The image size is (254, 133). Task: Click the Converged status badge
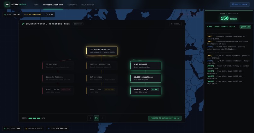coord(78,24)
